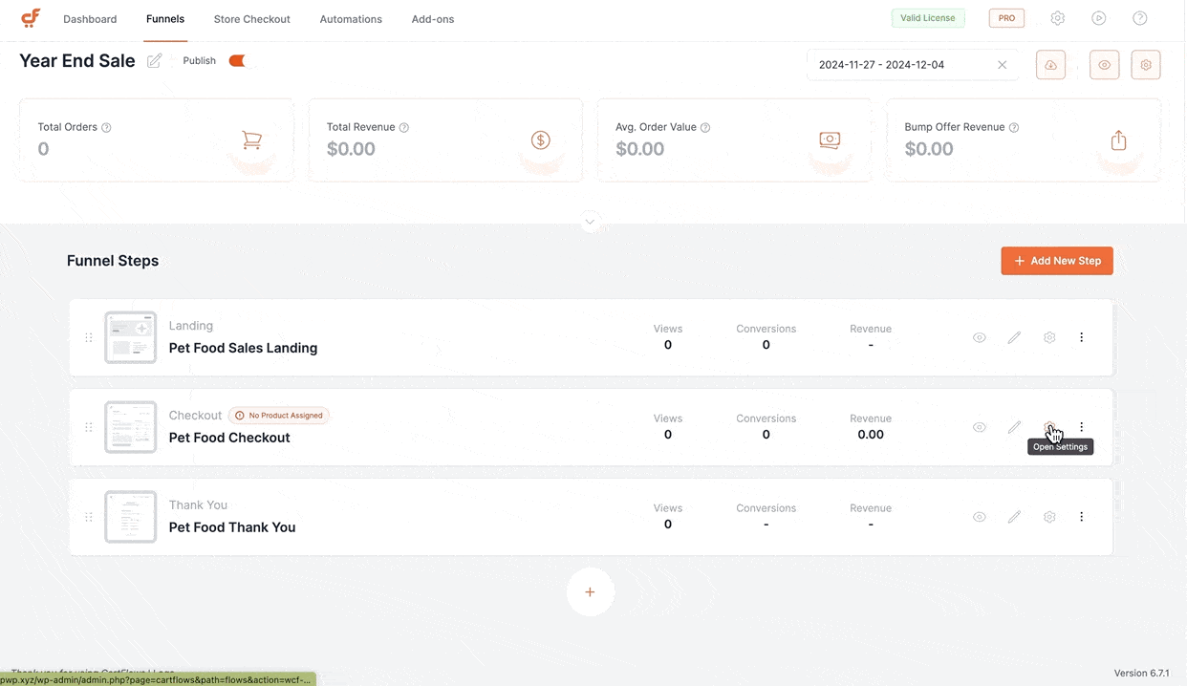Open the three-dot menu for Pet Food Checkout

tap(1081, 427)
